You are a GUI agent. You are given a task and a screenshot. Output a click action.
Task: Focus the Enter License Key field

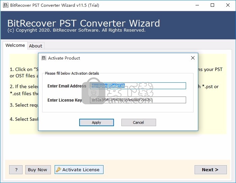pos(138,100)
